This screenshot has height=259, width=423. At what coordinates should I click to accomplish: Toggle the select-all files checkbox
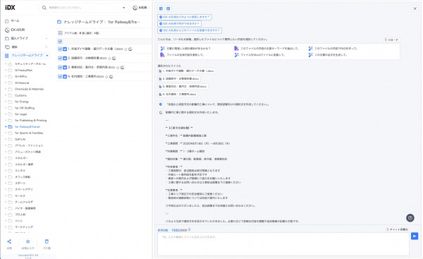[x=60, y=42]
